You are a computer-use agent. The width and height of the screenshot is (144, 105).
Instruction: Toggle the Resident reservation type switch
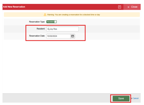(x=52, y=22)
